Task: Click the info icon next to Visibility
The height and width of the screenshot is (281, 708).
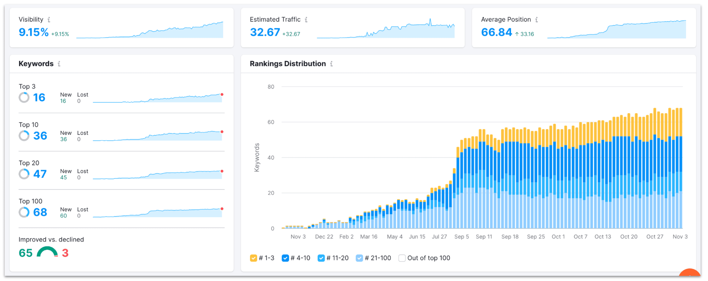Action: click(x=49, y=20)
